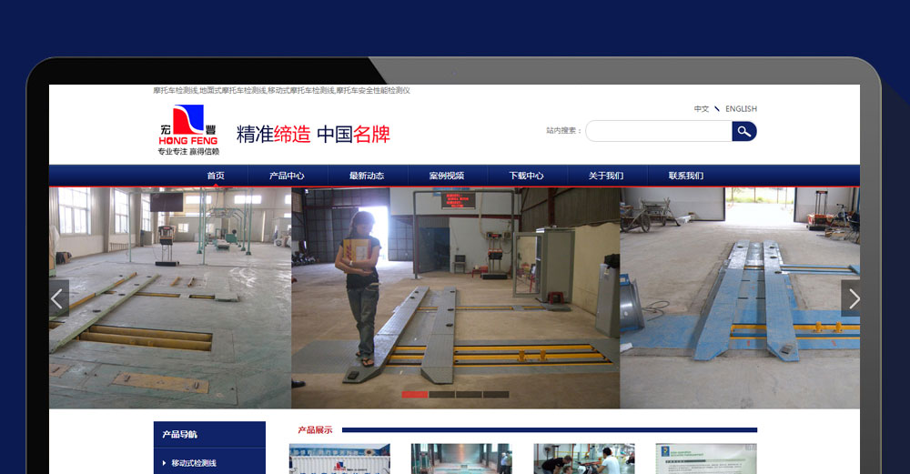Open second product thumbnail
This screenshot has height=474, width=910.
click(461, 459)
